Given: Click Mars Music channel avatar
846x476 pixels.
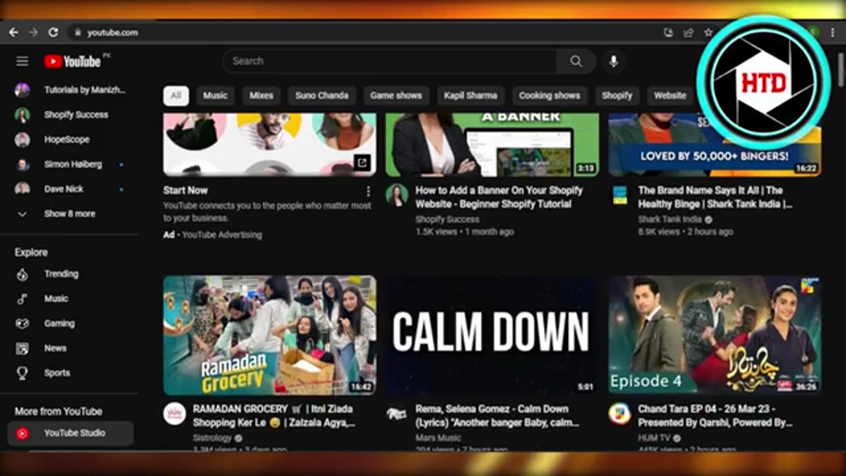Looking at the screenshot, I should tap(397, 414).
